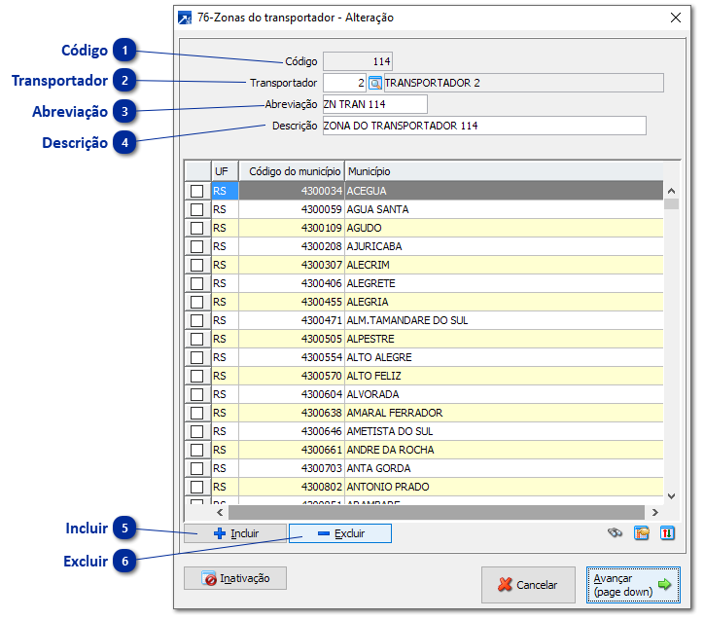The image size is (704, 620).
Task: Enable the ALPESTRE row checkbox
Action: tap(196, 339)
